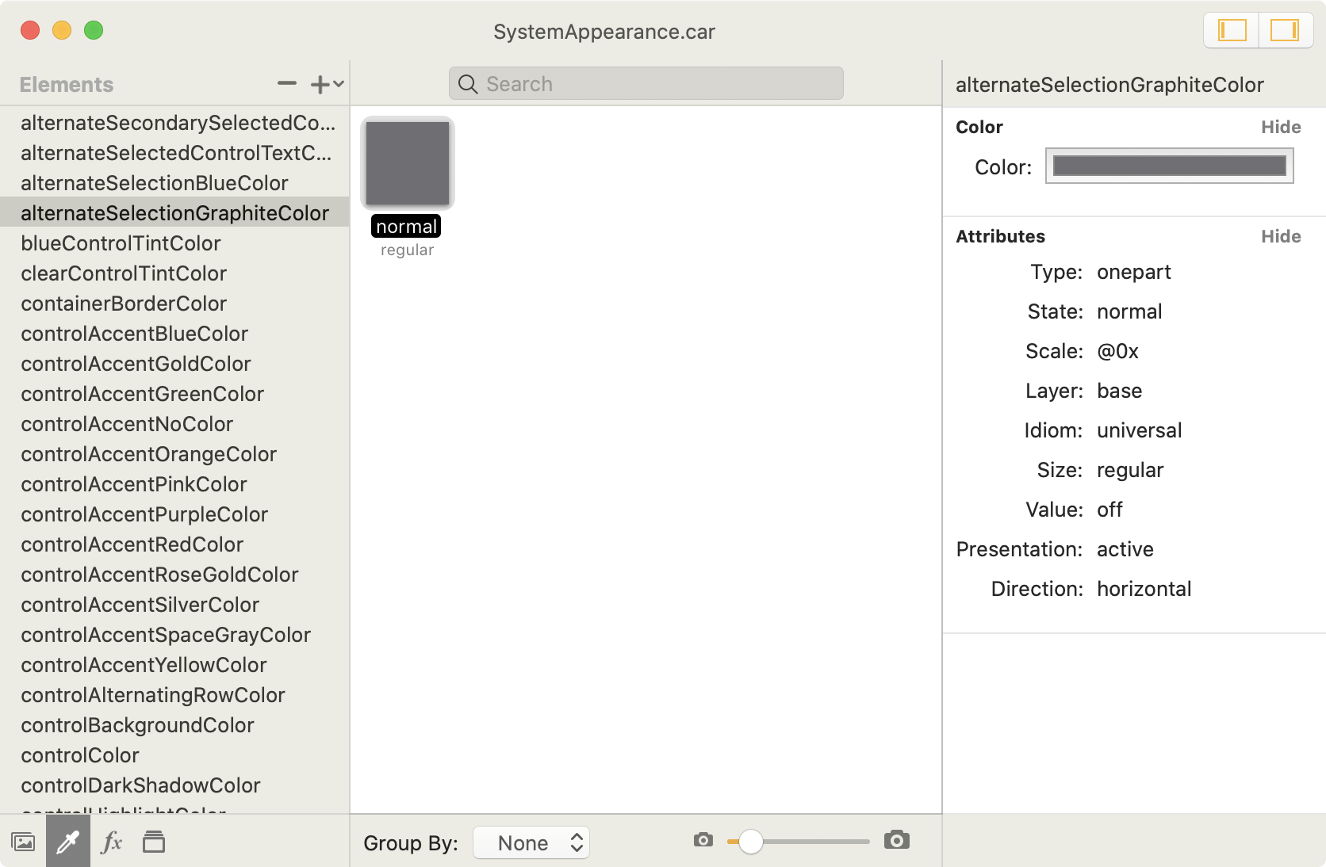Click the Idiom value 'universal'
Viewport: 1326px width, 867px height.
1139,430
